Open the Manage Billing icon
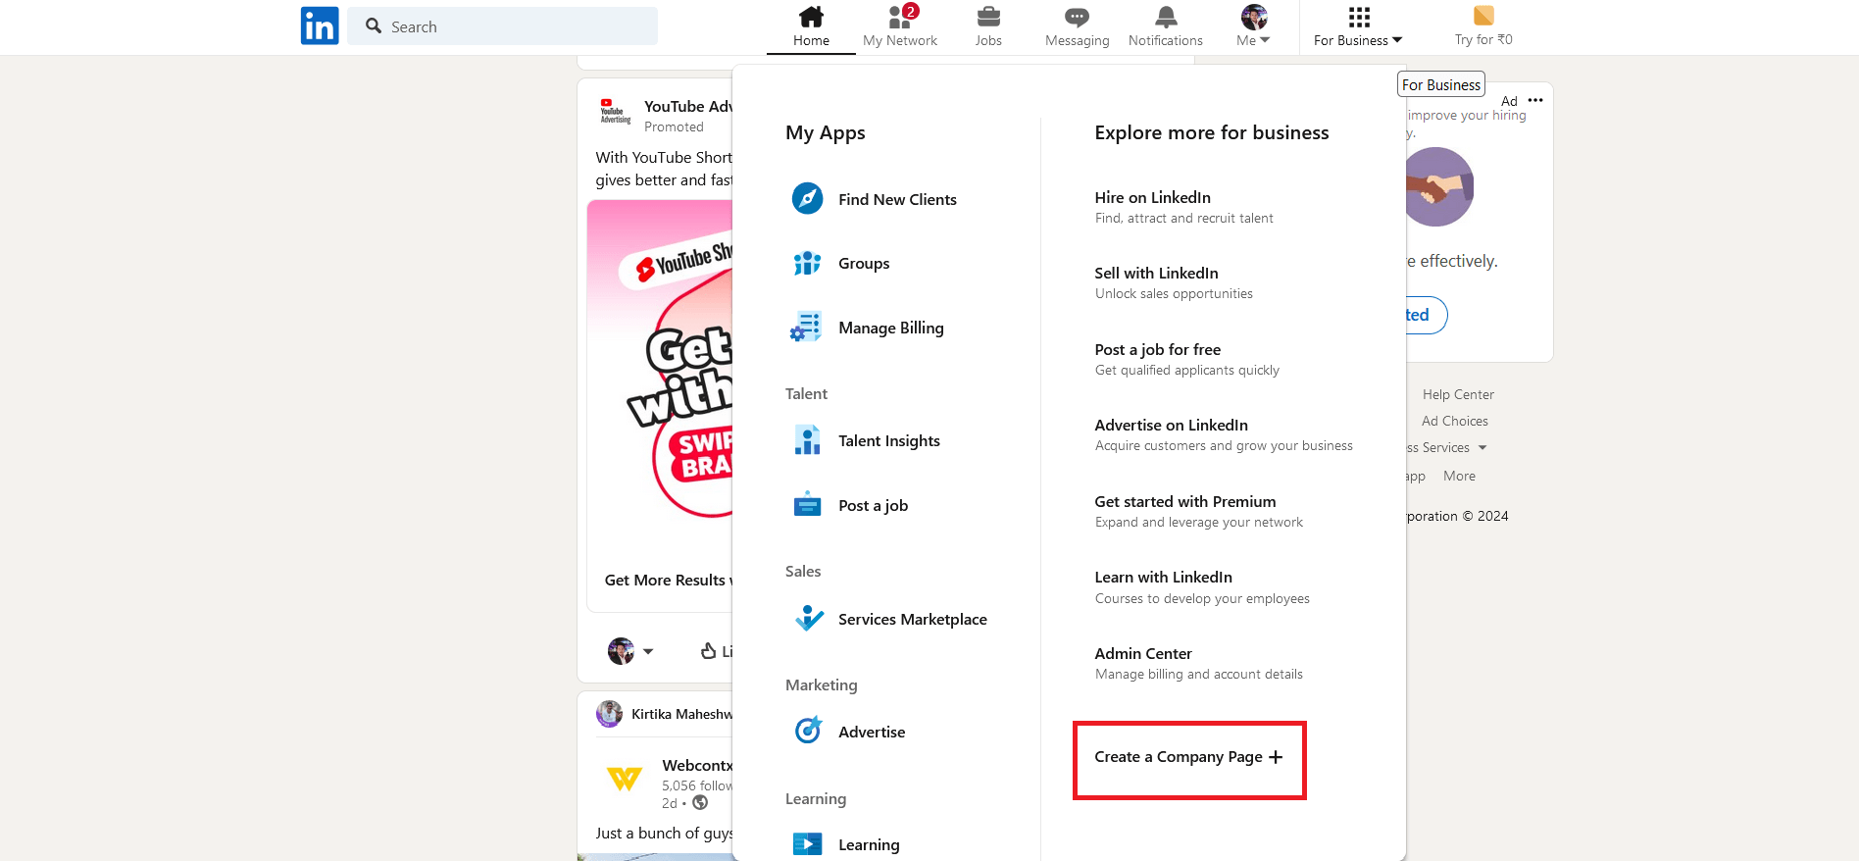Image resolution: width=1859 pixels, height=861 pixels. coord(807,328)
